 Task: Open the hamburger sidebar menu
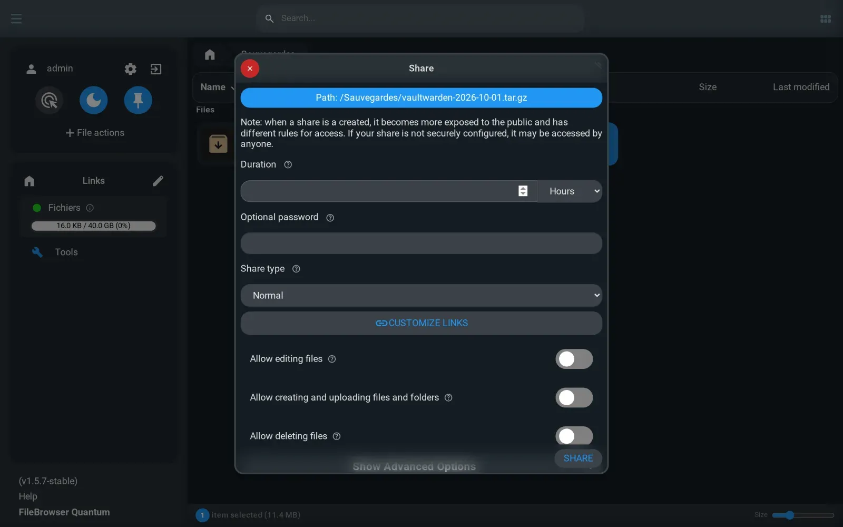tap(16, 18)
